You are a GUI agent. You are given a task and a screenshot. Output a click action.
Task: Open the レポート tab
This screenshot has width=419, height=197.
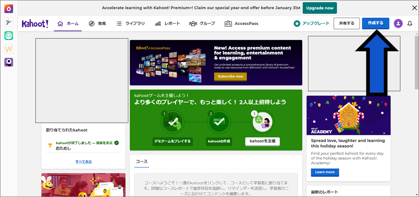pos(167,24)
